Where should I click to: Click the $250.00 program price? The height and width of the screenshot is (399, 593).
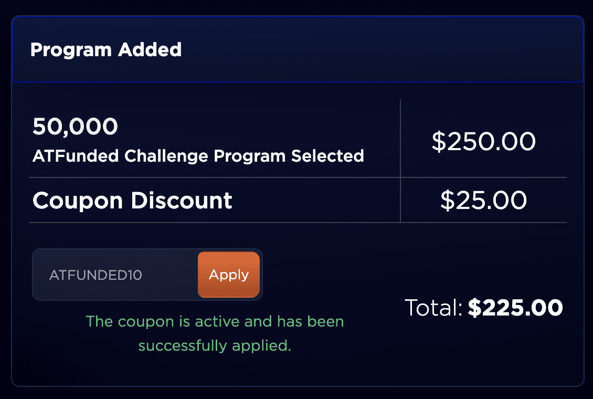click(x=484, y=141)
